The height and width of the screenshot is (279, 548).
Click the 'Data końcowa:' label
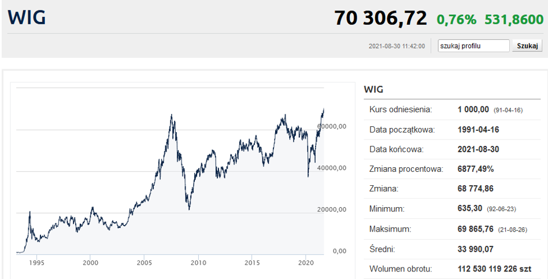(x=397, y=149)
